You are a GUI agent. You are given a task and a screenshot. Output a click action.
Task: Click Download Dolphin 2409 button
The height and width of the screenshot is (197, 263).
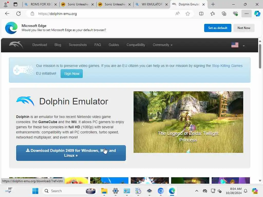click(x=71, y=153)
